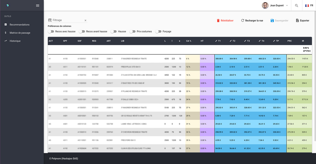
Task: Click the pencil edit icon beside TP
Action: 274,41
